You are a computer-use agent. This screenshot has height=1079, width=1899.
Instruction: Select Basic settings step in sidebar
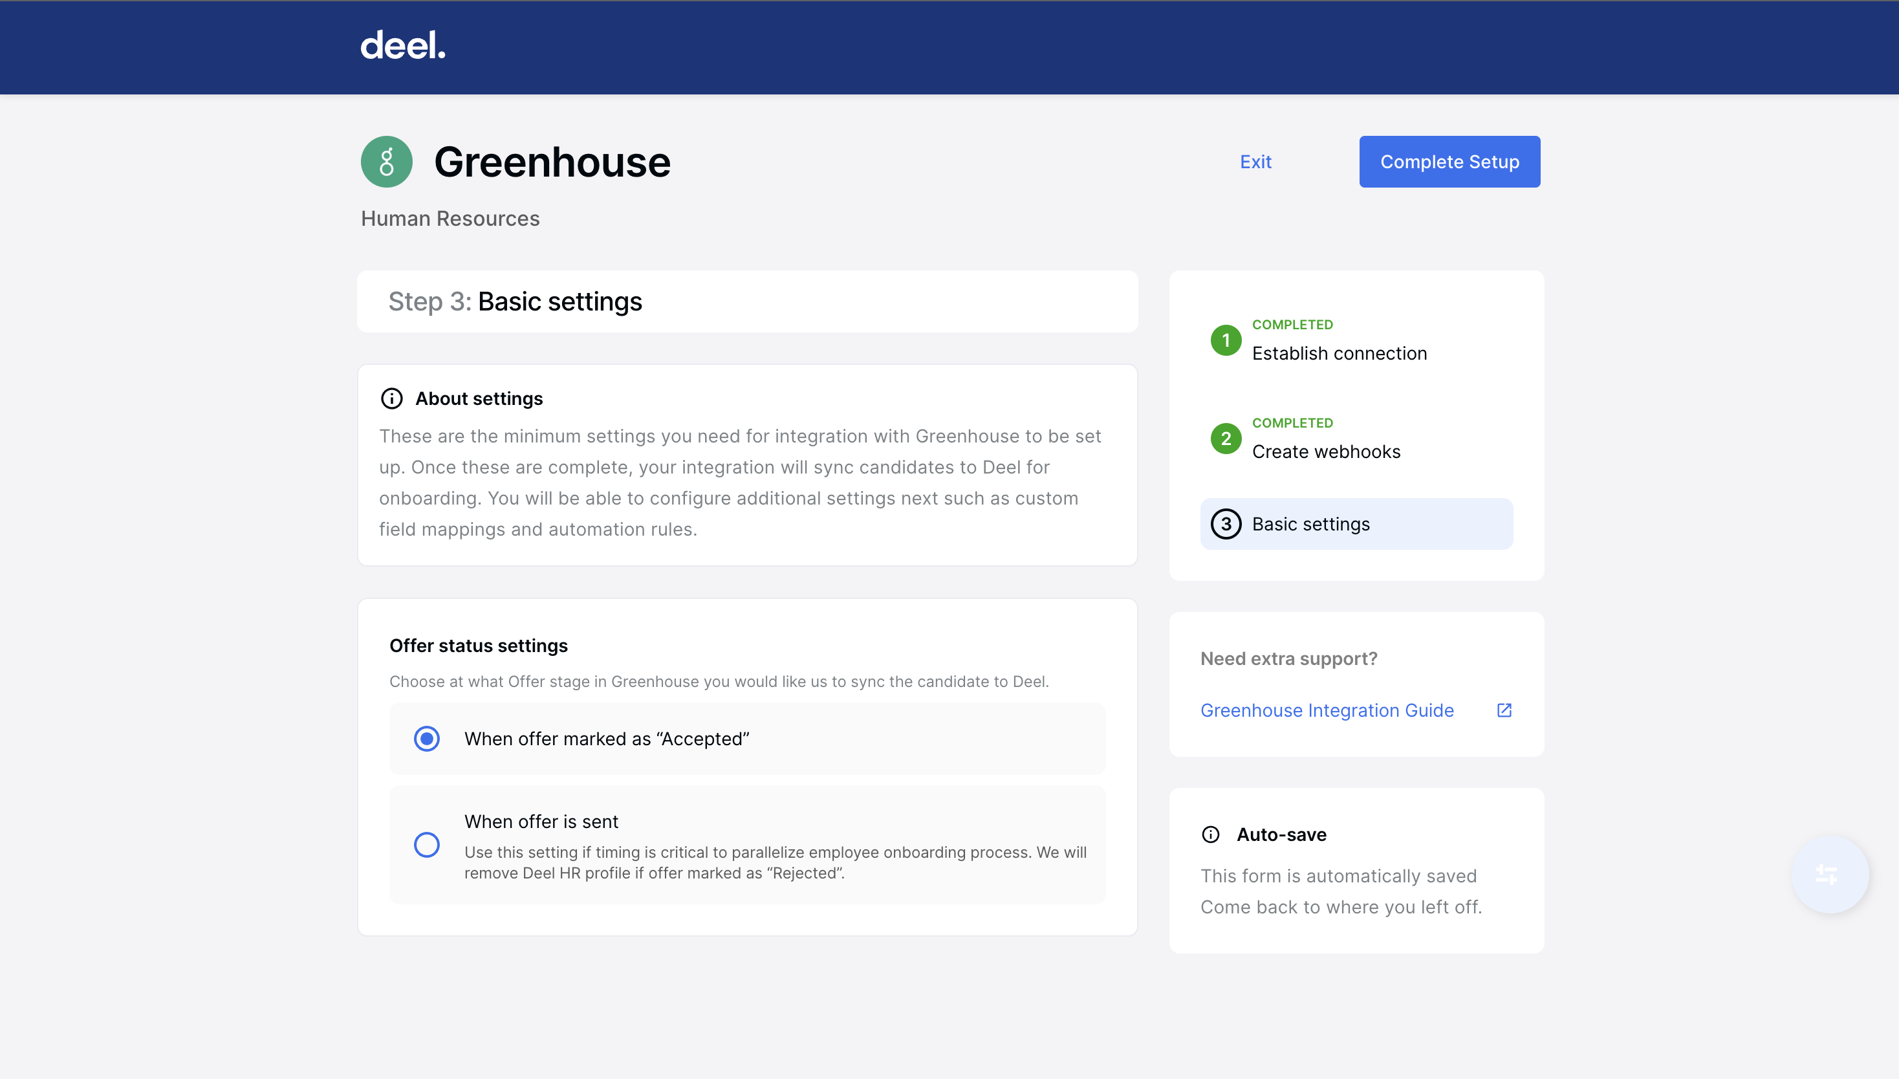[x=1356, y=524]
